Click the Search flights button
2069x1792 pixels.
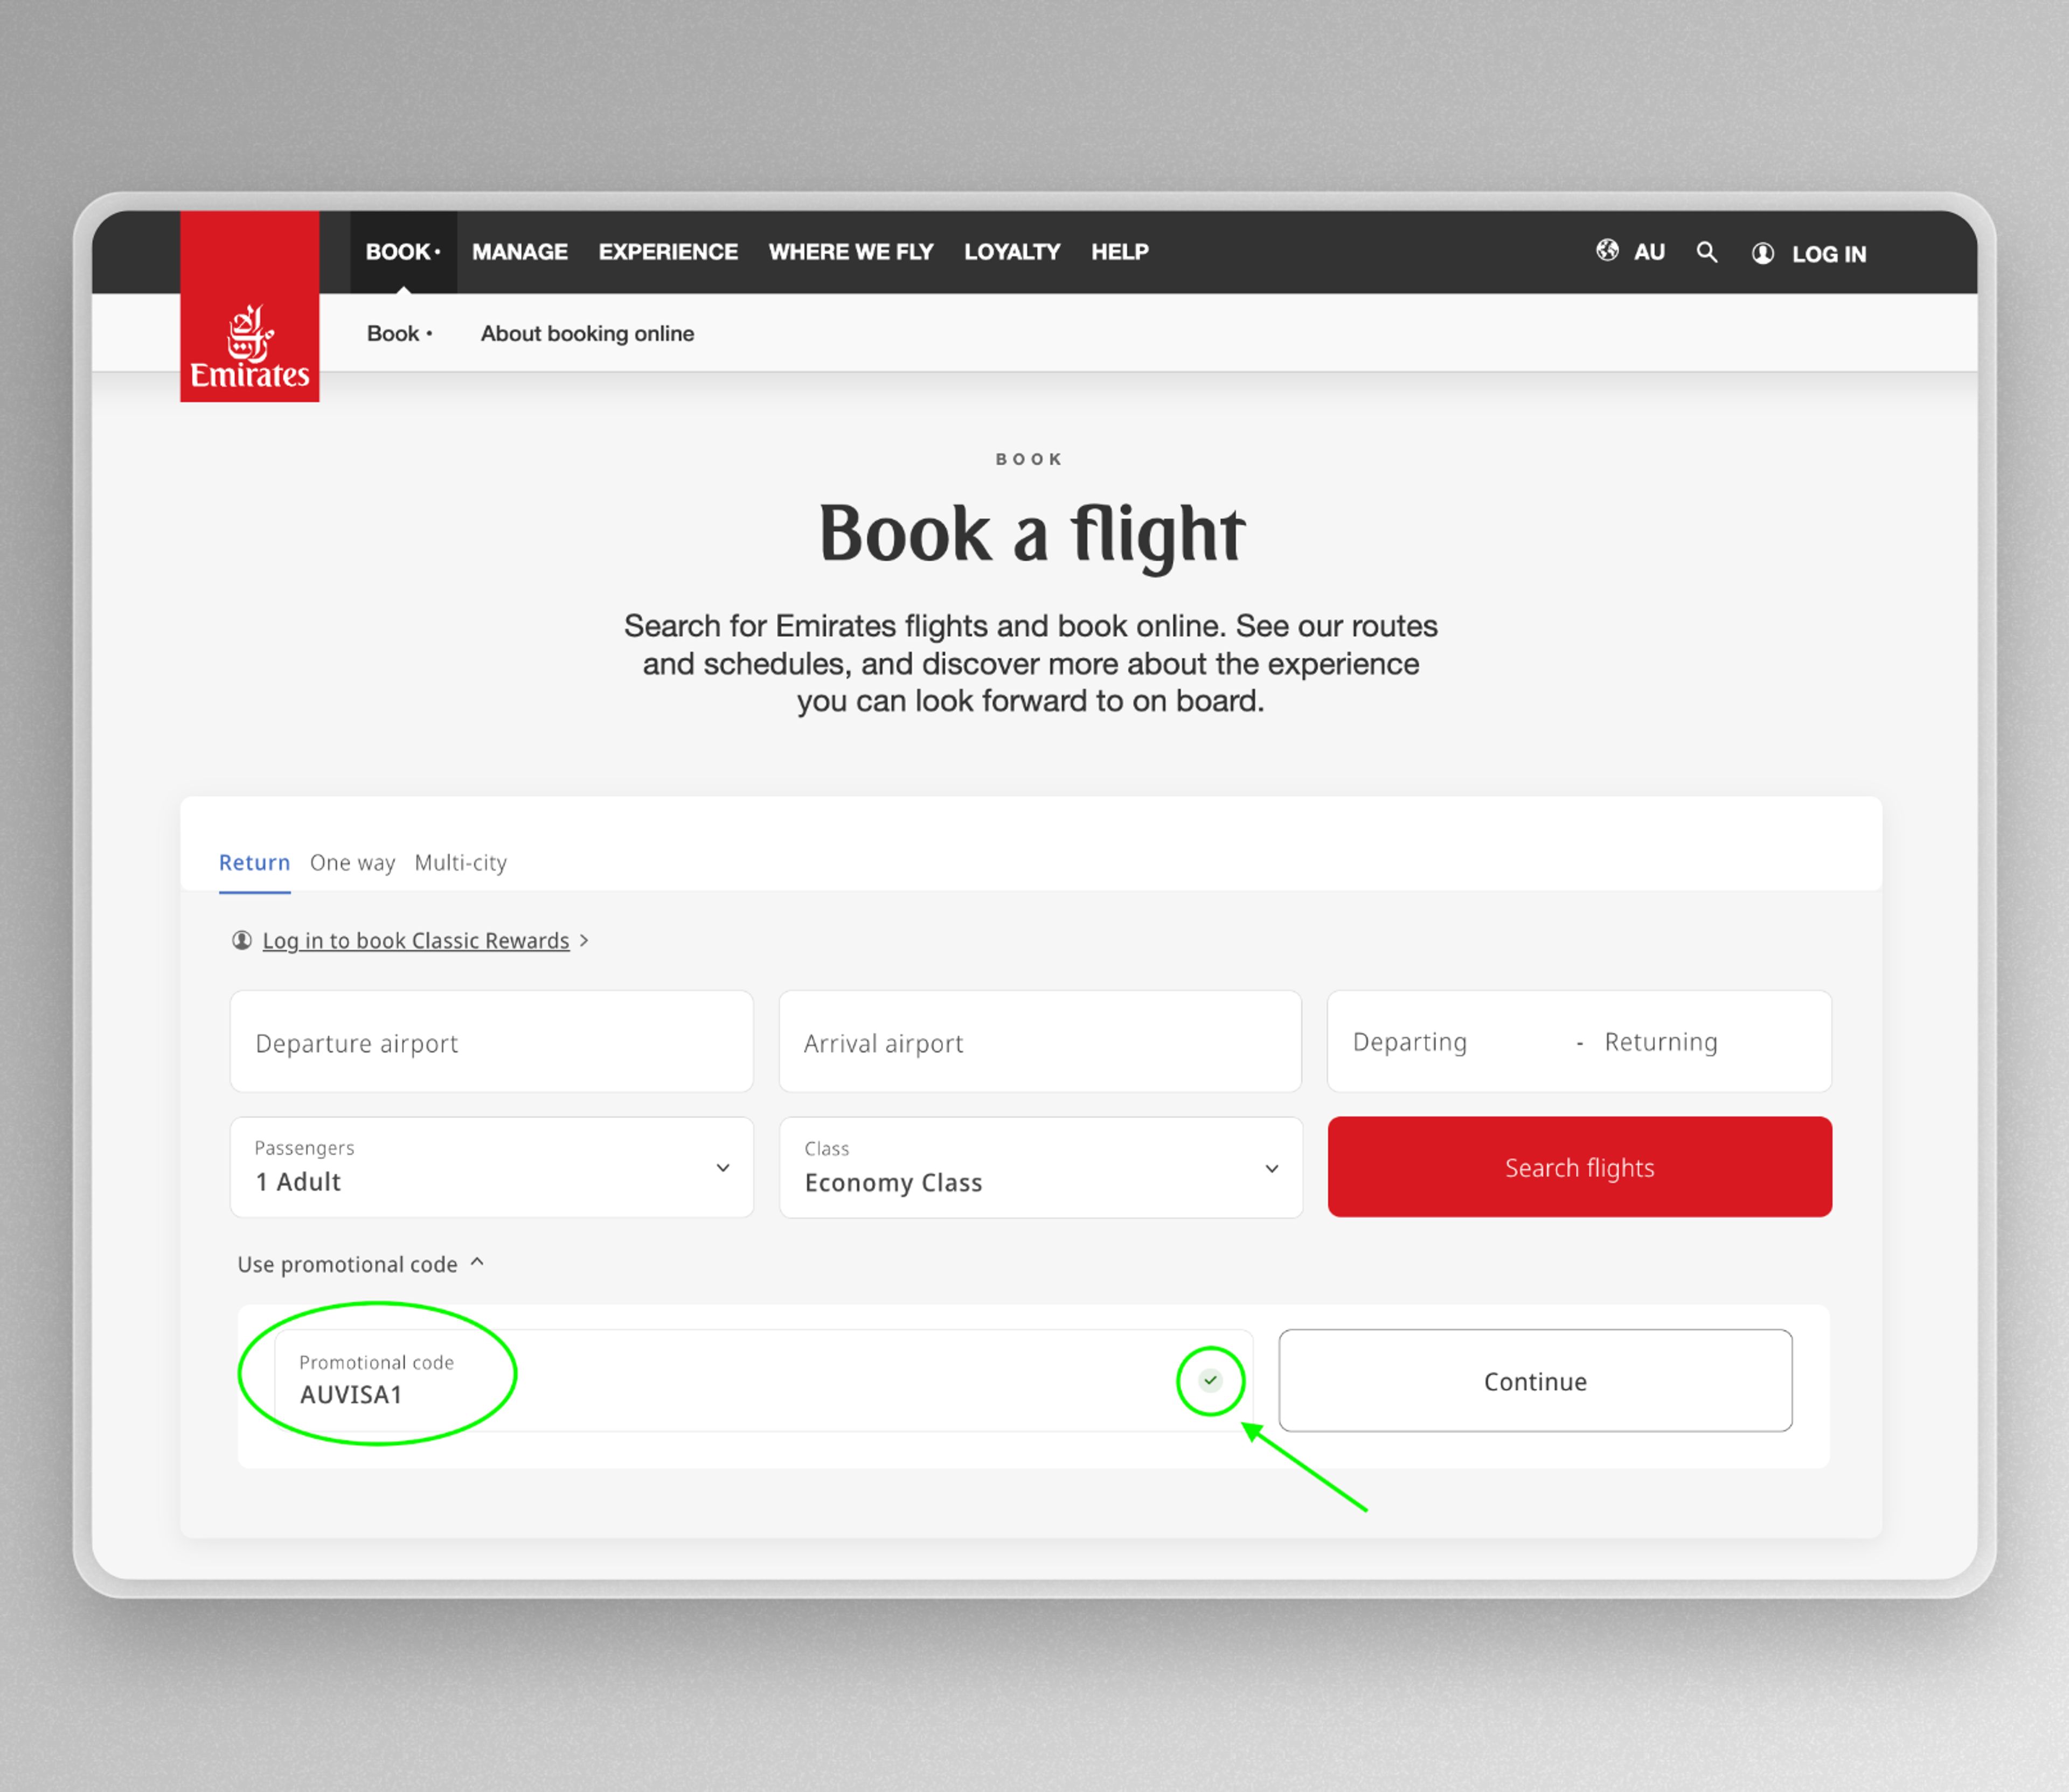1580,1167
